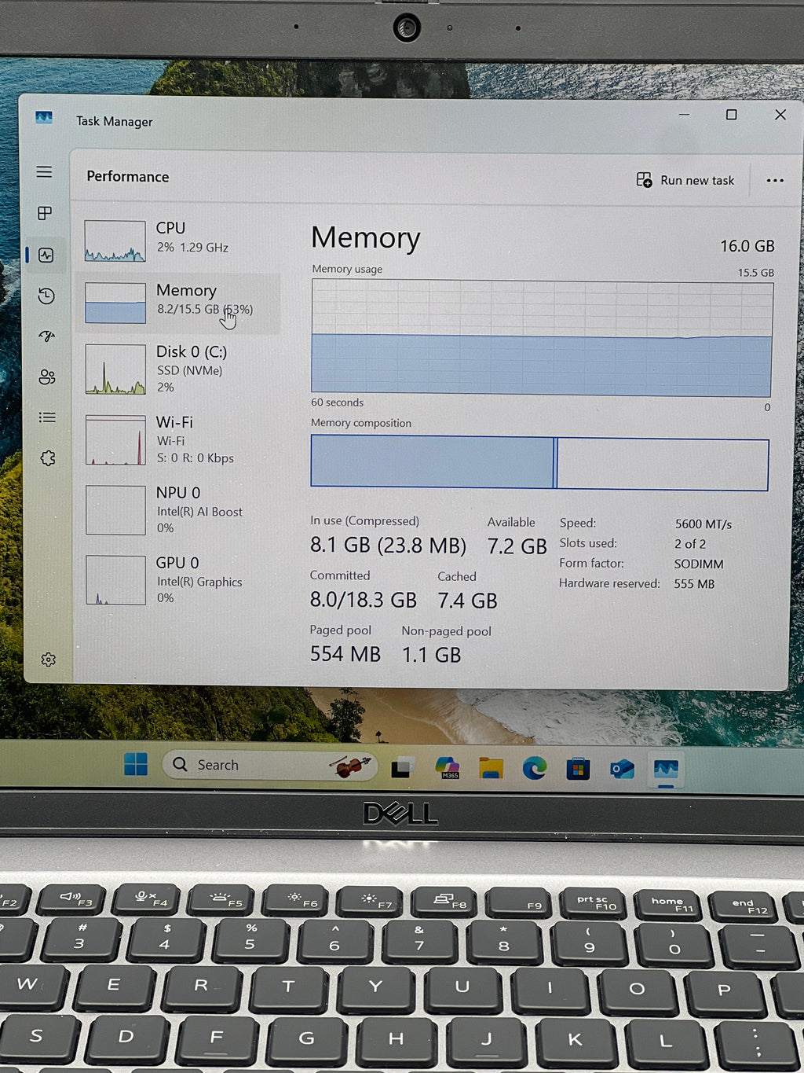Open the App history page icon
Image resolution: width=804 pixels, height=1073 pixels.
[x=46, y=296]
